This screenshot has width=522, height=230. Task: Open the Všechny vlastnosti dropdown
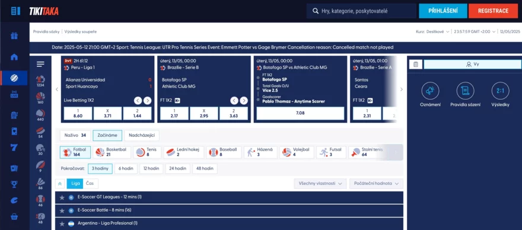[320, 183]
